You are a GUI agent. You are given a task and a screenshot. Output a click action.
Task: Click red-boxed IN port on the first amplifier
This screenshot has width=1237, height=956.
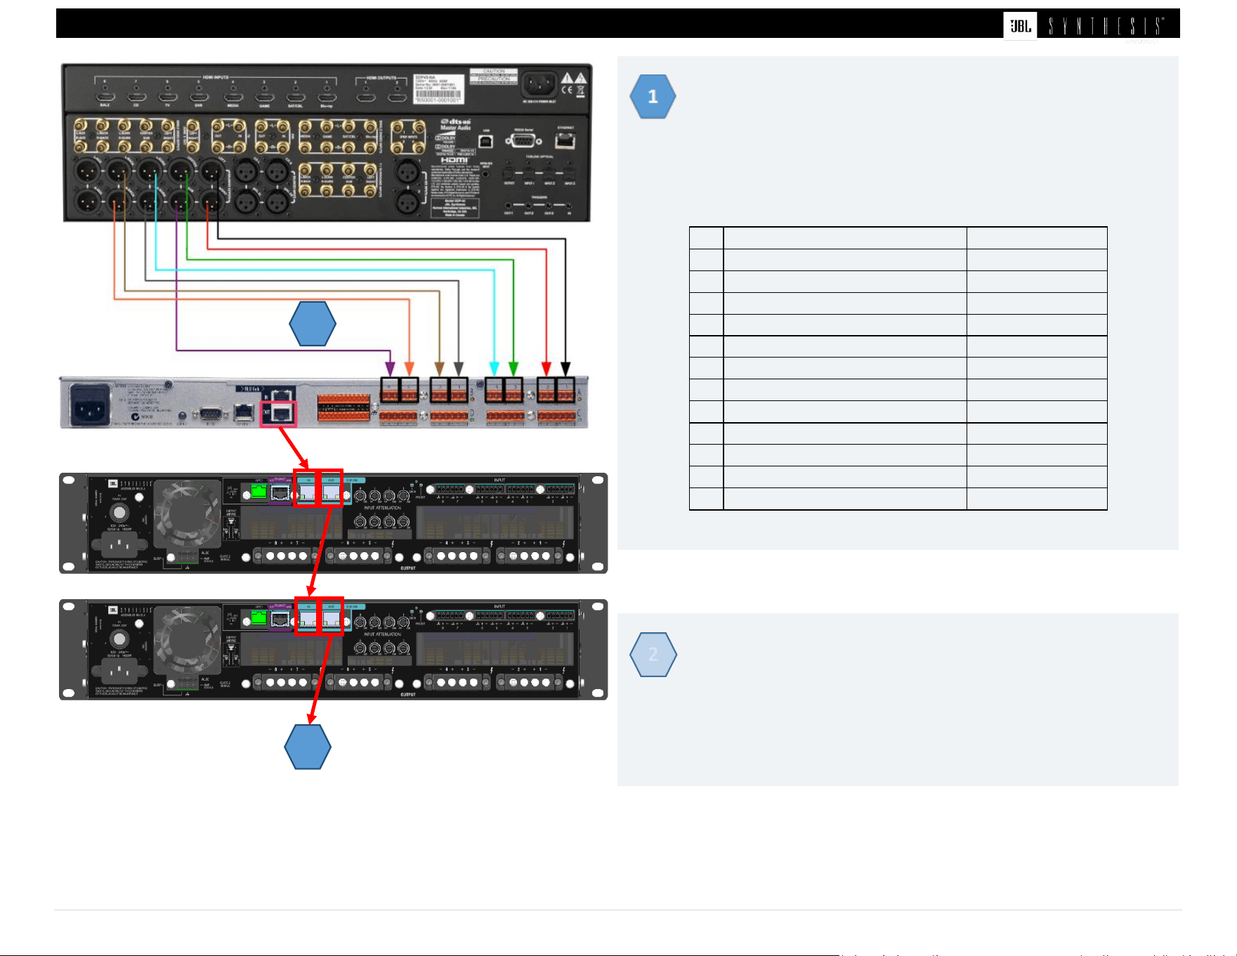point(307,488)
